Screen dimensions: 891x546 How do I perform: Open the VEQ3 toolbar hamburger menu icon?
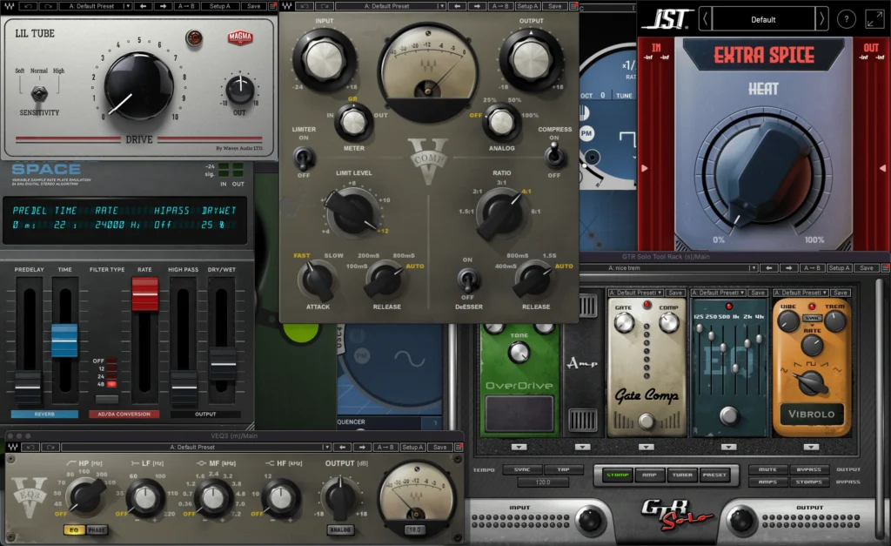(459, 447)
